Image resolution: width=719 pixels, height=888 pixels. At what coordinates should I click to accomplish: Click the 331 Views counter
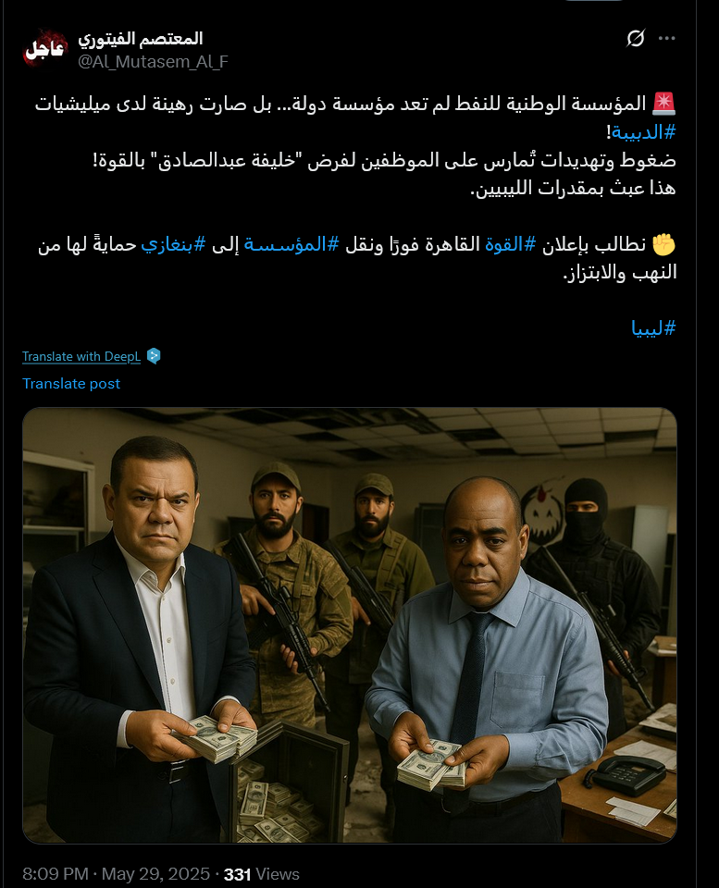(x=261, y=874)
